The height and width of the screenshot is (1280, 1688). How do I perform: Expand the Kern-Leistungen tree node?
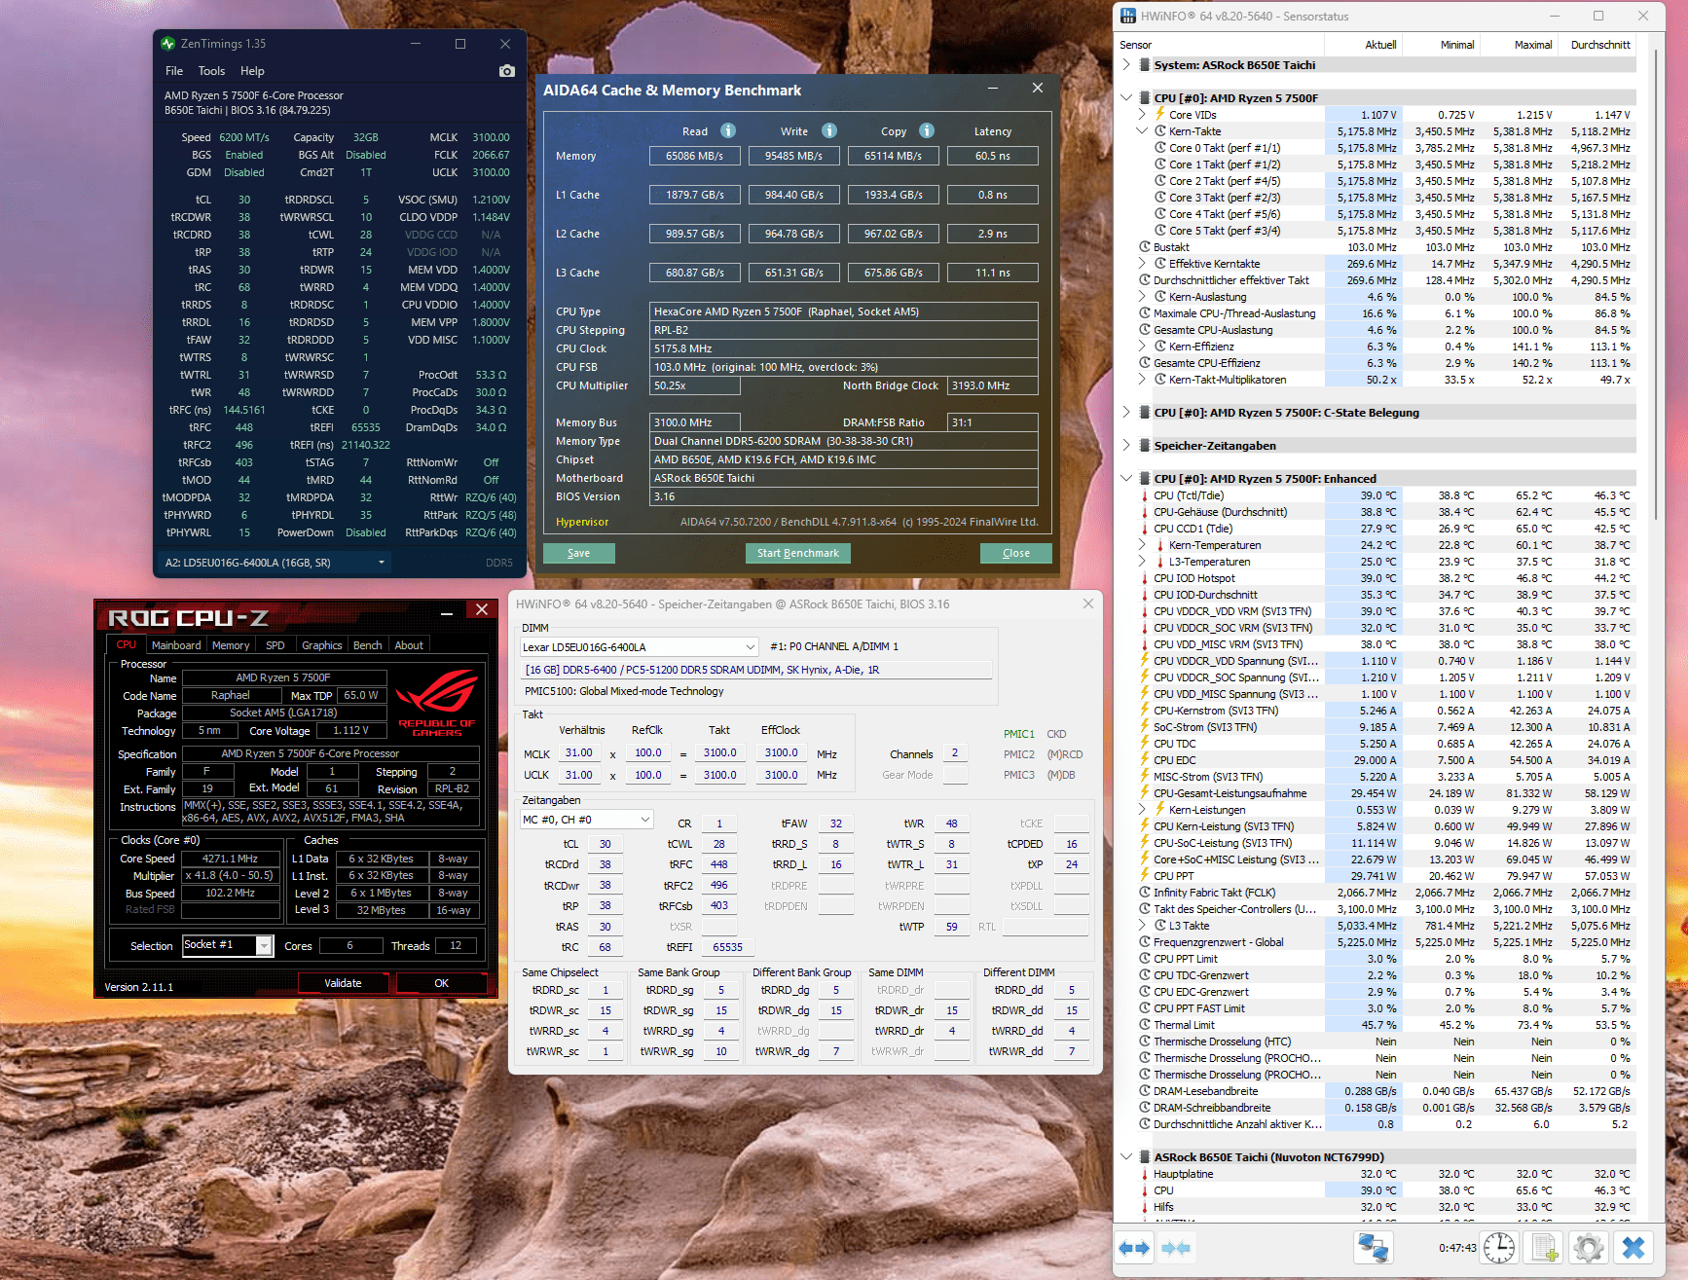pyautogui.click(x=1143, y=810)
